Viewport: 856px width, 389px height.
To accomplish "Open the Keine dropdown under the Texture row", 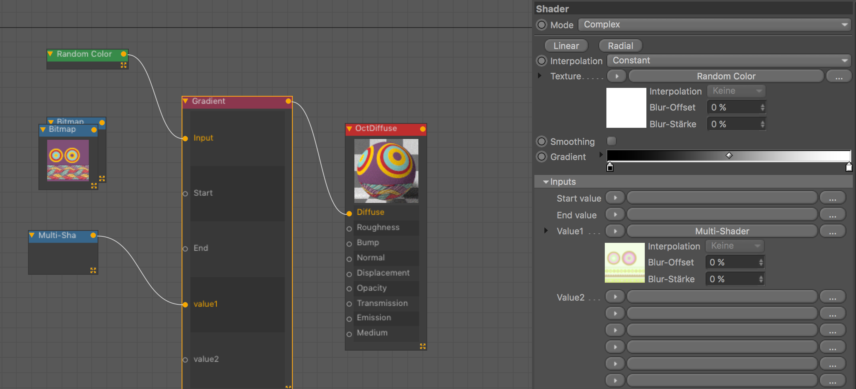I will point(736,91).
